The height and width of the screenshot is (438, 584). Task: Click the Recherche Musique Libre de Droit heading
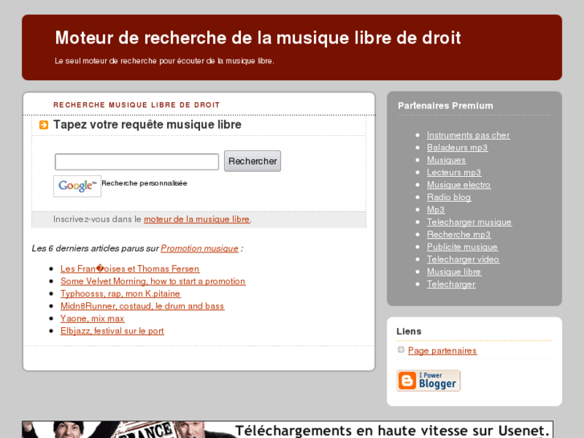137,105
